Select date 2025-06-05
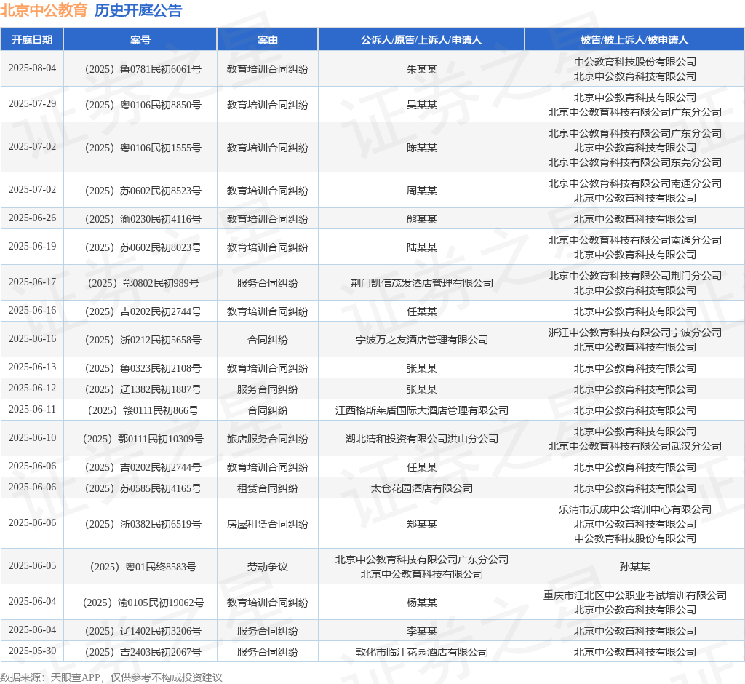 [32, 565]
